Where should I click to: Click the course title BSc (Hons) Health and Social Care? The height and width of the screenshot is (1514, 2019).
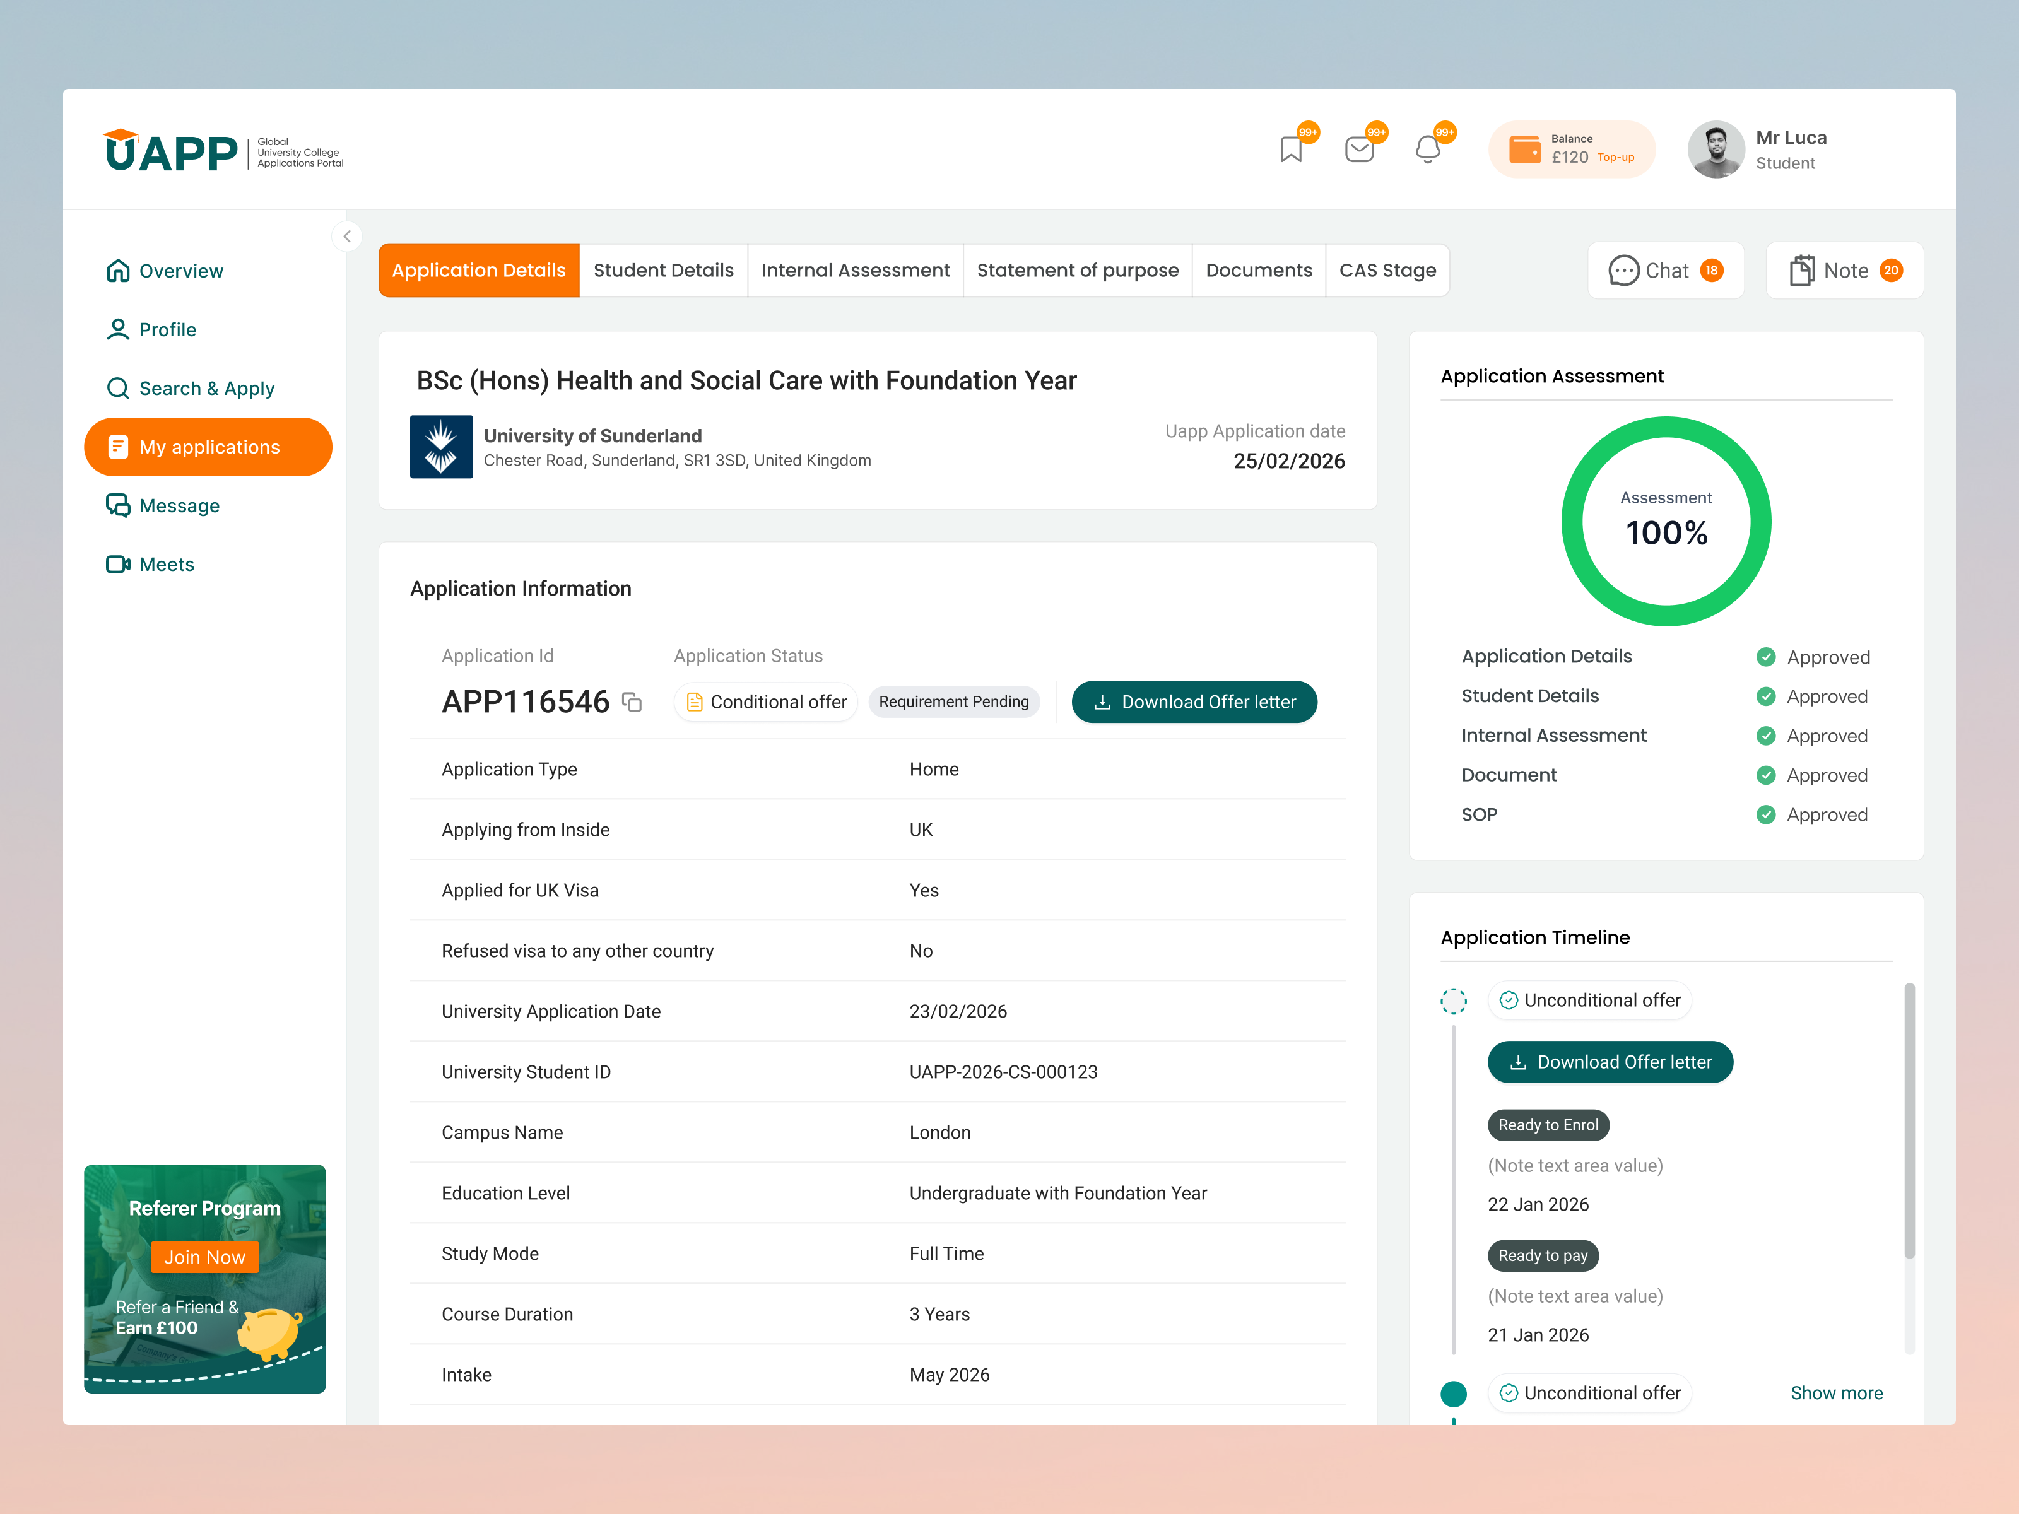(x=746, y=380)
